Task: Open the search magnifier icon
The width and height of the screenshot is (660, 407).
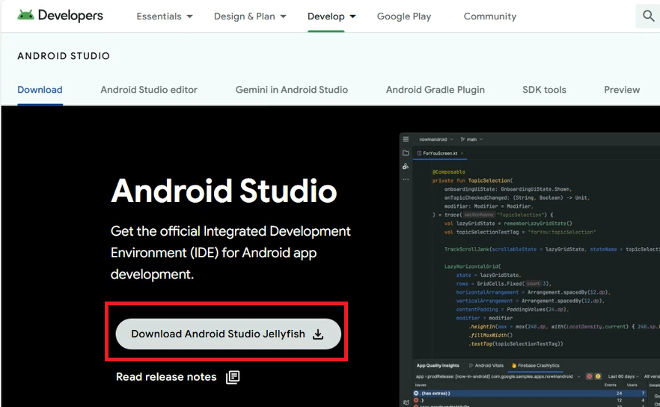Action: 648,16
